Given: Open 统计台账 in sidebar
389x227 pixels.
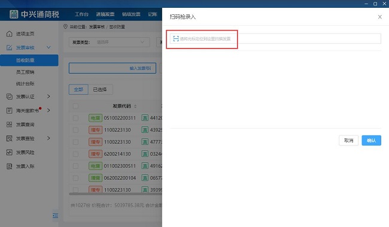Looking at the screenshot, I should (25, 84).
